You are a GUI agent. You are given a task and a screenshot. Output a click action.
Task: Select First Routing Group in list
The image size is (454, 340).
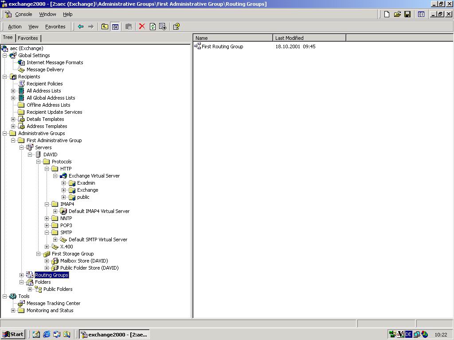[222, 46]
